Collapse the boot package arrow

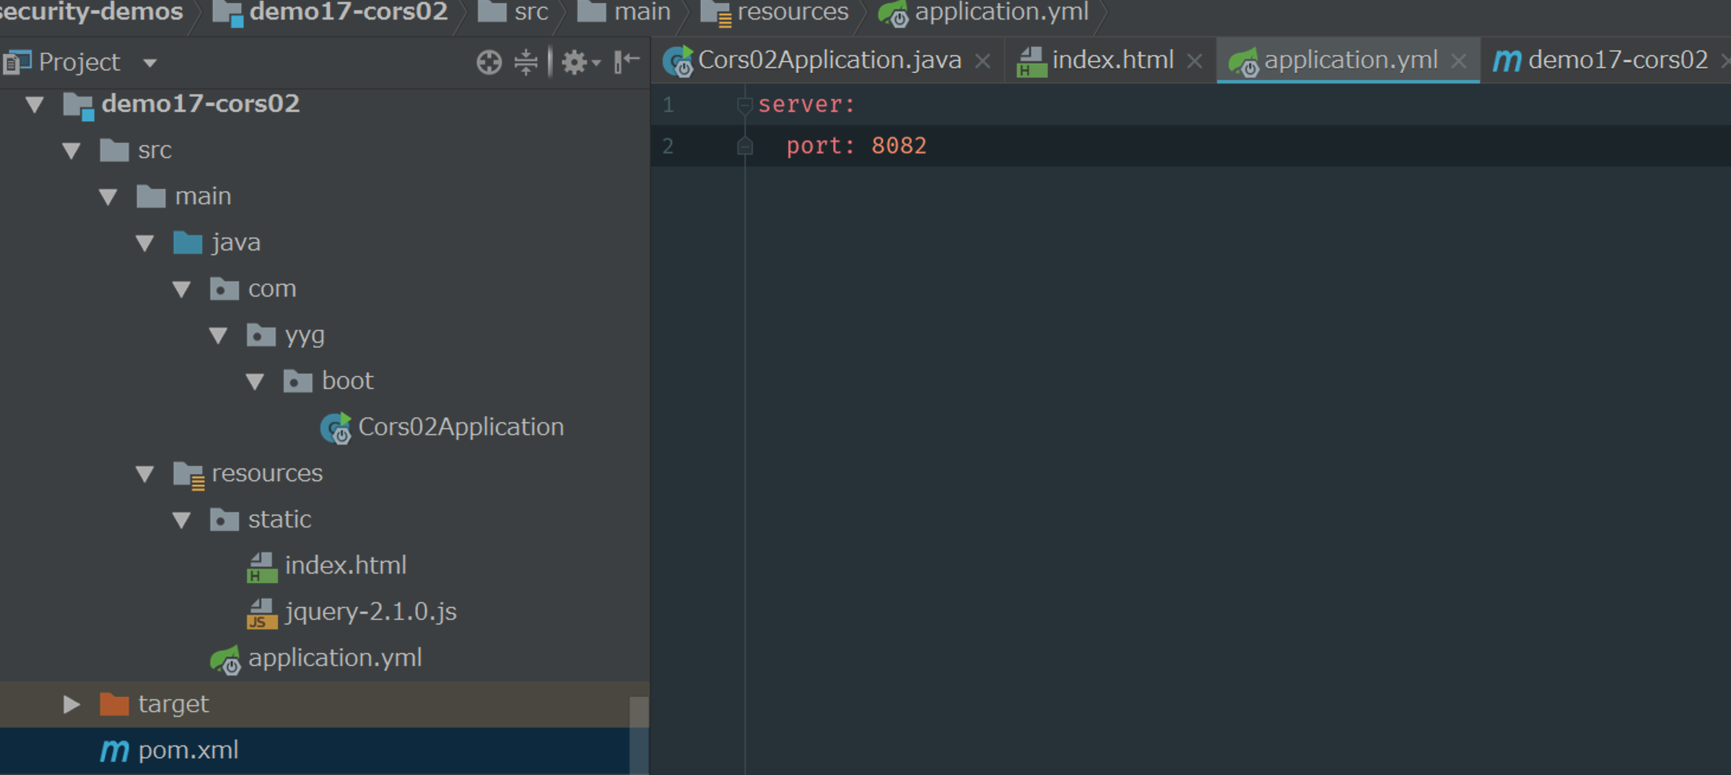point(256,382)
